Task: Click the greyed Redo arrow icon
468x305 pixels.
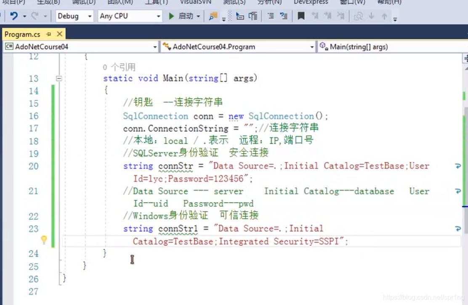Action: 35,16
